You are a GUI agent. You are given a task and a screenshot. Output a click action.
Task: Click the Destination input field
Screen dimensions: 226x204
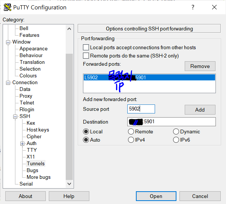tap(172, 122)
